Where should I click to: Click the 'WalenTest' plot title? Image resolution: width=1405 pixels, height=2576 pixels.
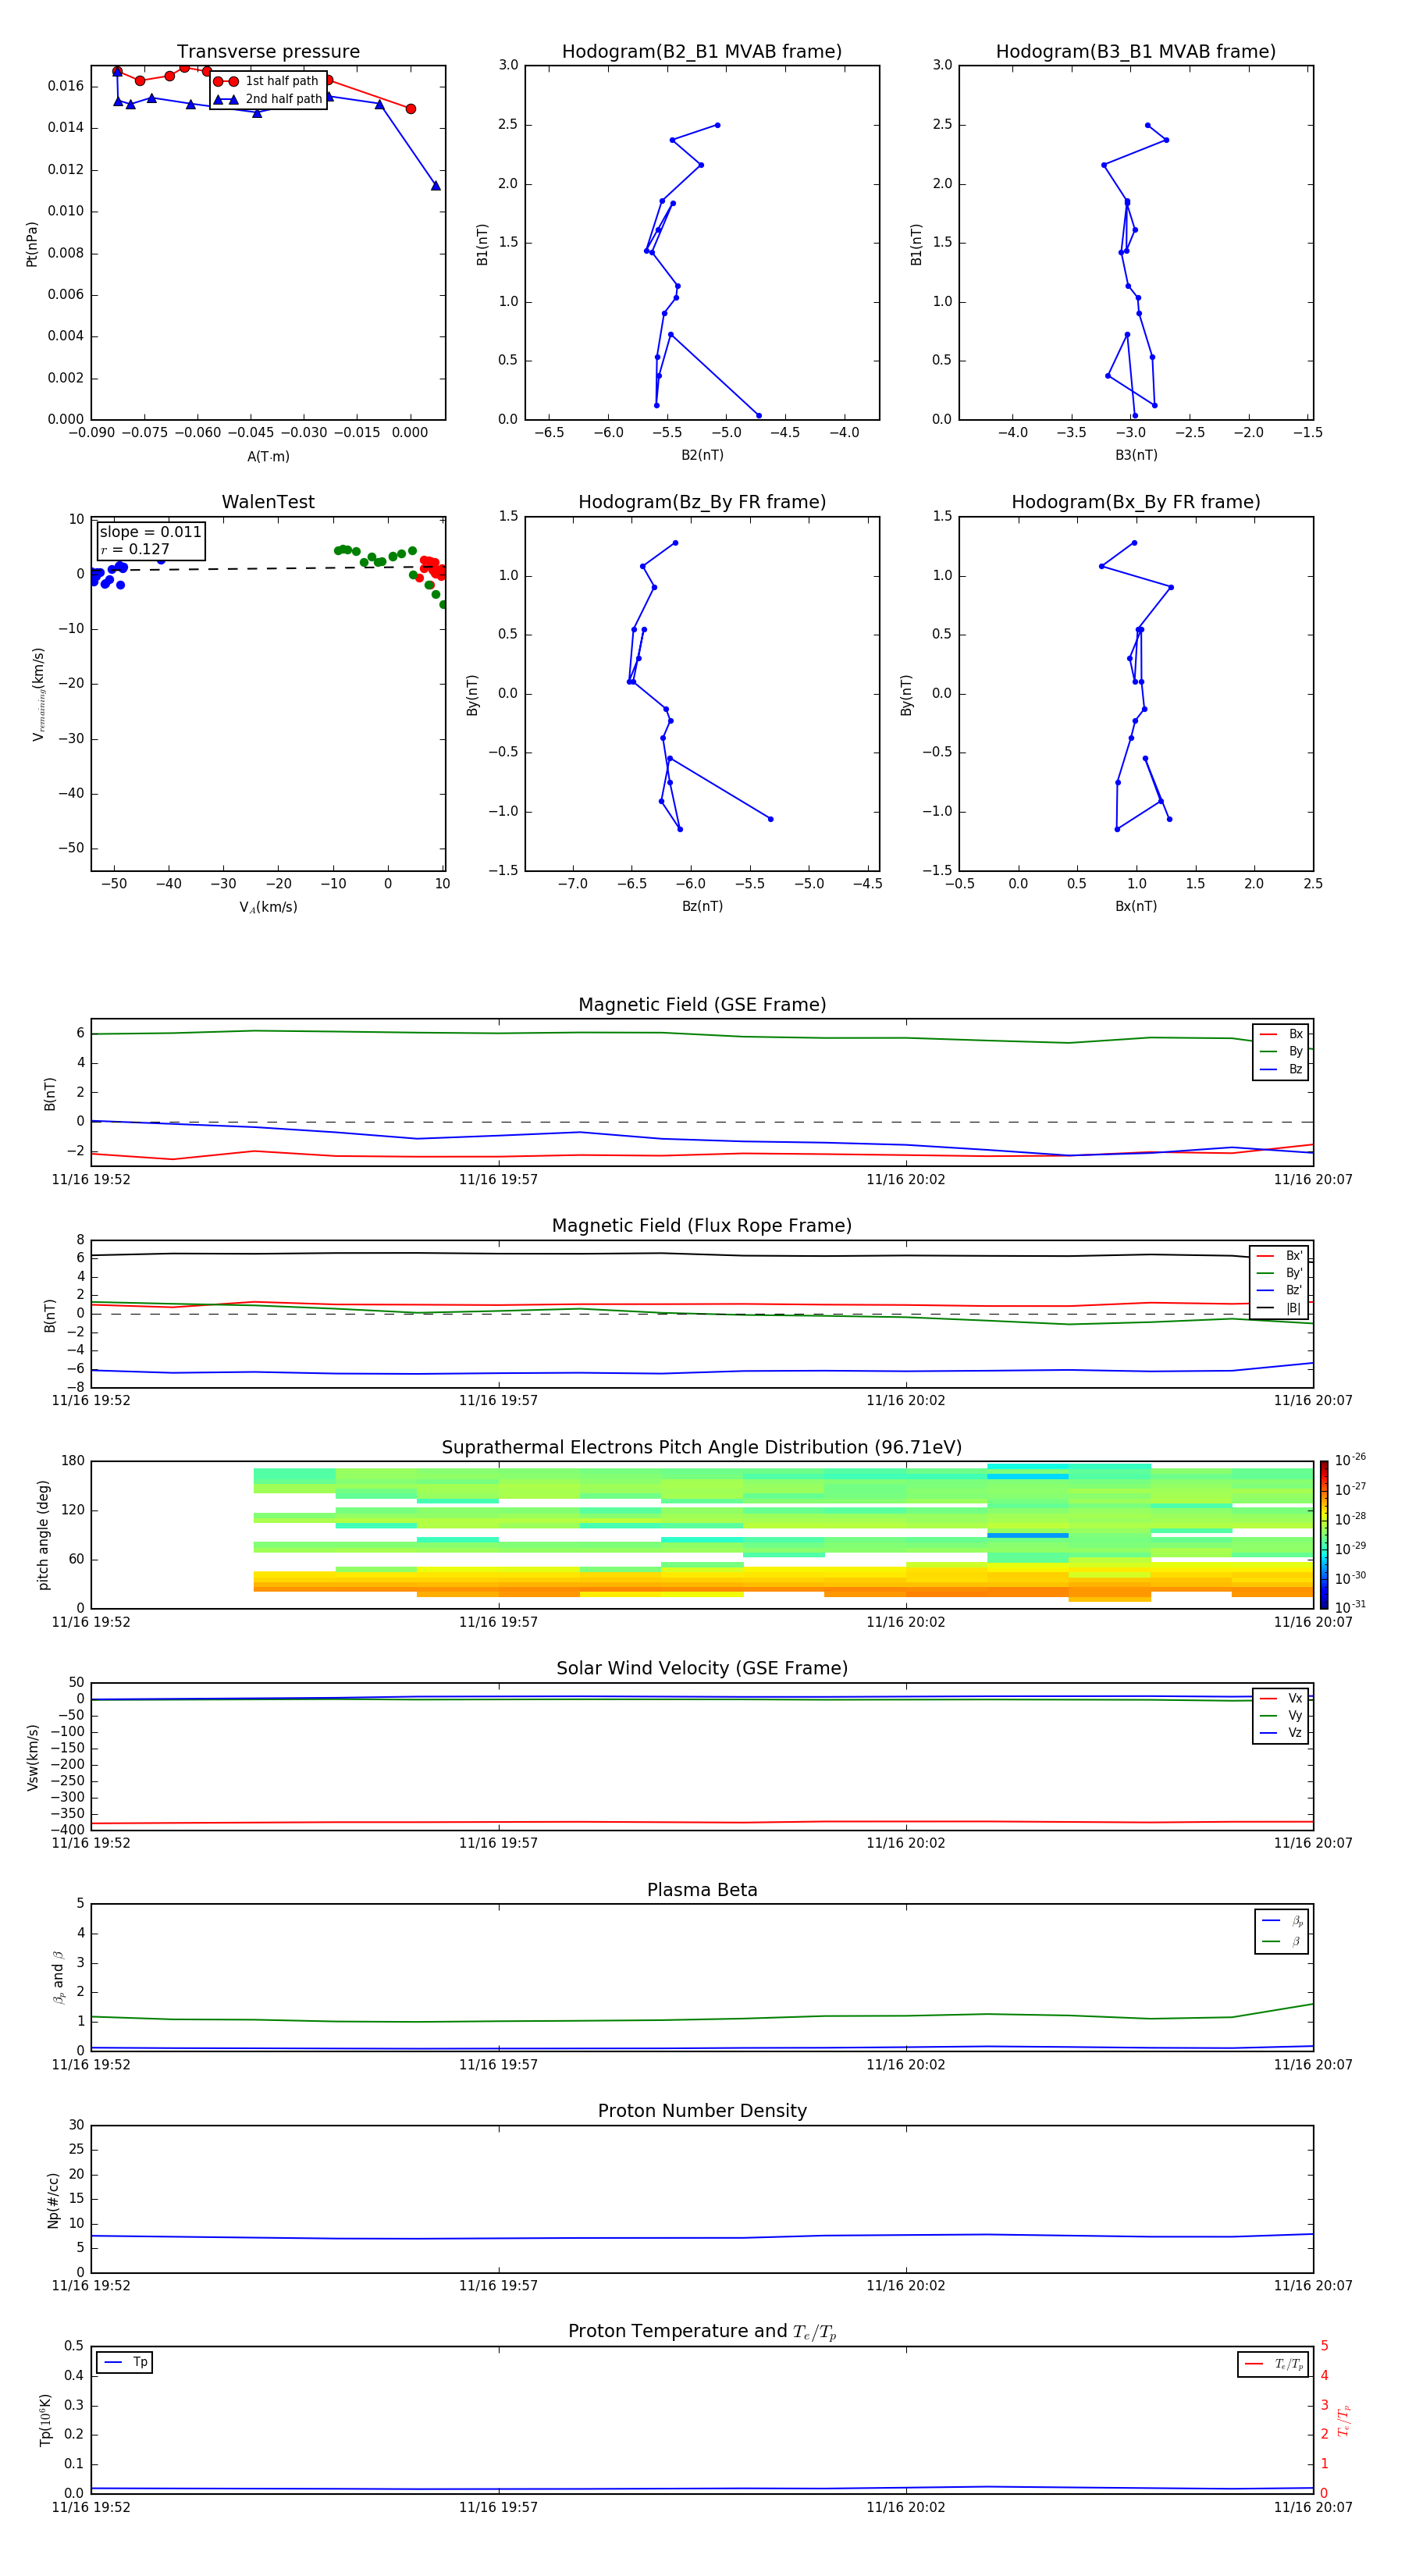point(268,502)
